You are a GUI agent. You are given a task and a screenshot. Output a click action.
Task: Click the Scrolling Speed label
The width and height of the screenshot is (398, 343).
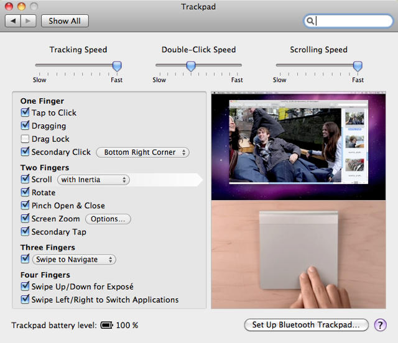pos(318,50)
